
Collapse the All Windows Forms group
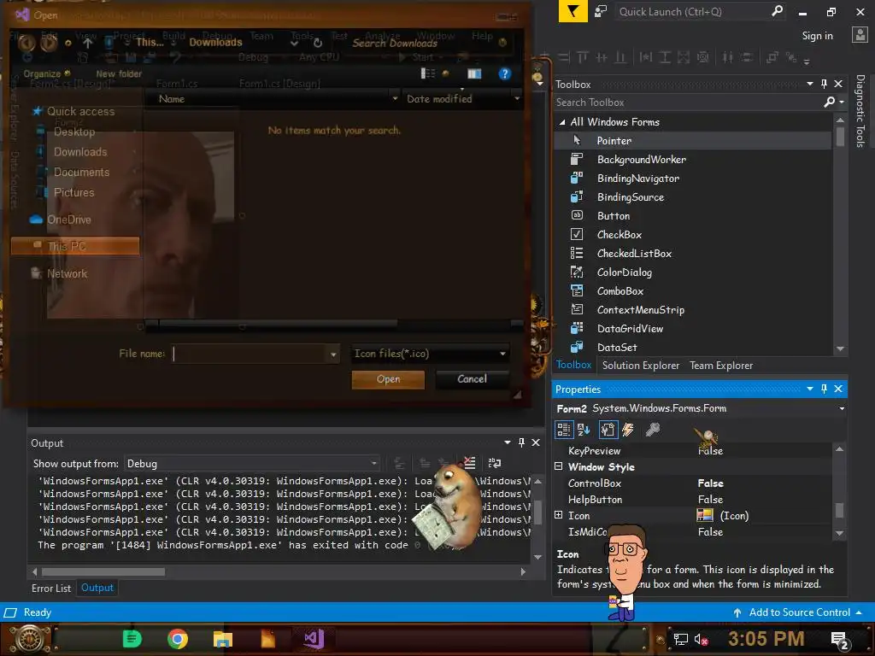click(x=562, y=121)
